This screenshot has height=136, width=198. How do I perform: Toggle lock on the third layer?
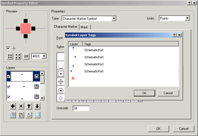pos(37,97)
